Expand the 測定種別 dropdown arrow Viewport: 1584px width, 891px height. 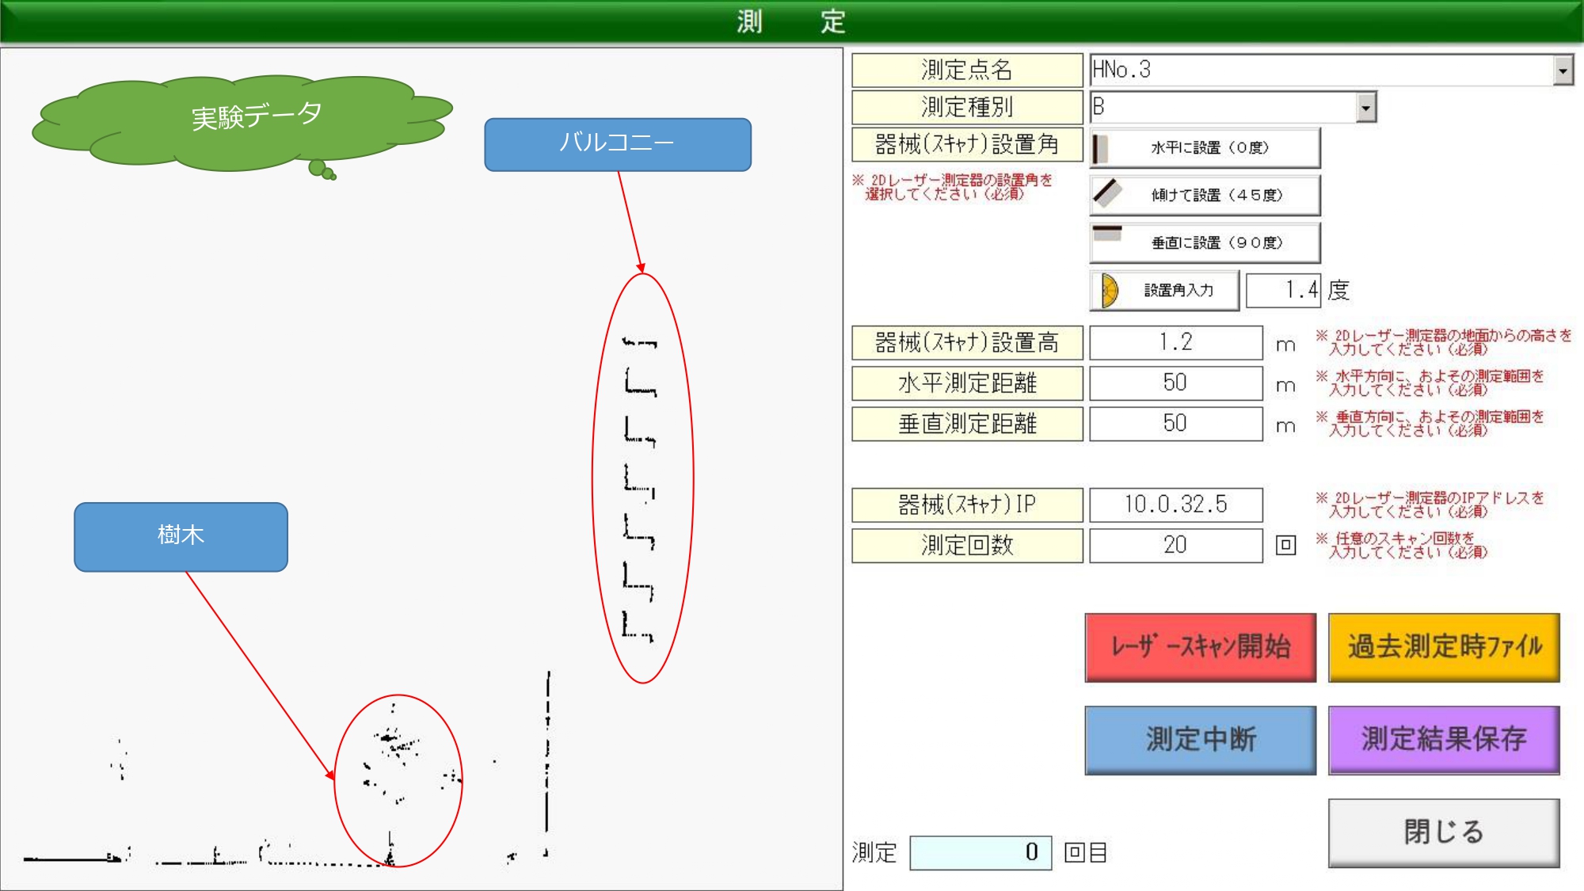pyautogui.click(x=1365, y=107)
